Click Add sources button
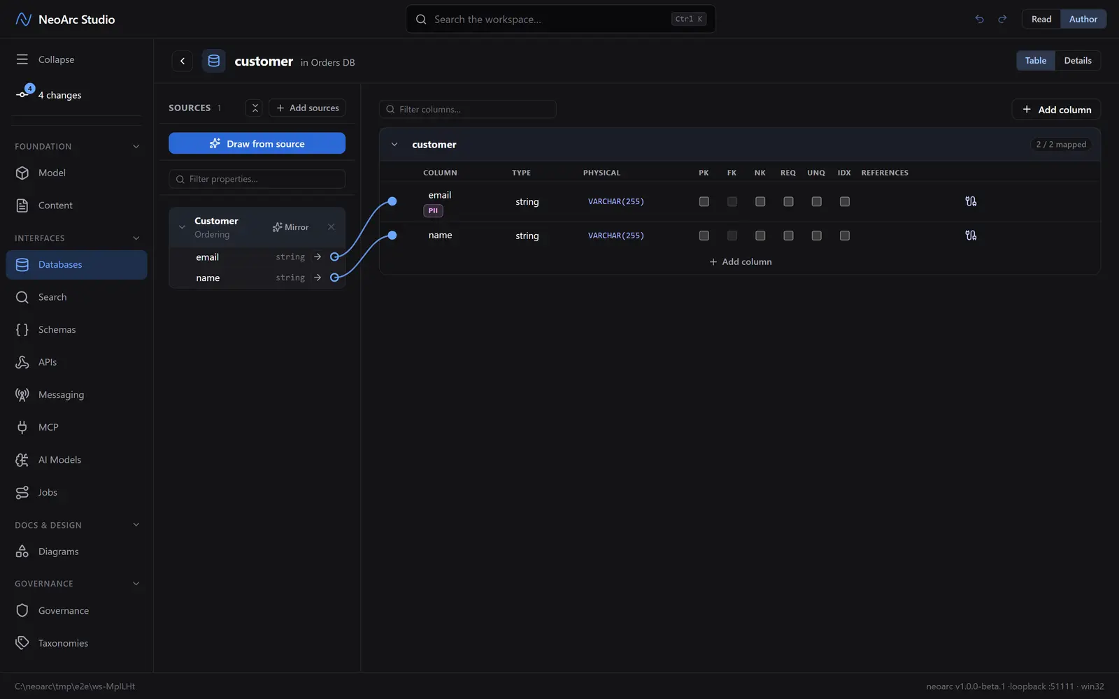The width and height of the screenshot is (1119, 699). (307, 108)
